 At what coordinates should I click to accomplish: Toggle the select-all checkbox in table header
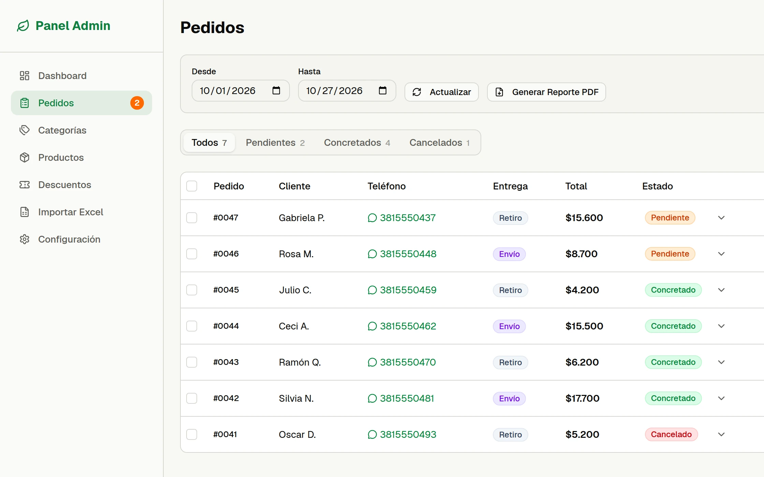(x=192, y=186)
